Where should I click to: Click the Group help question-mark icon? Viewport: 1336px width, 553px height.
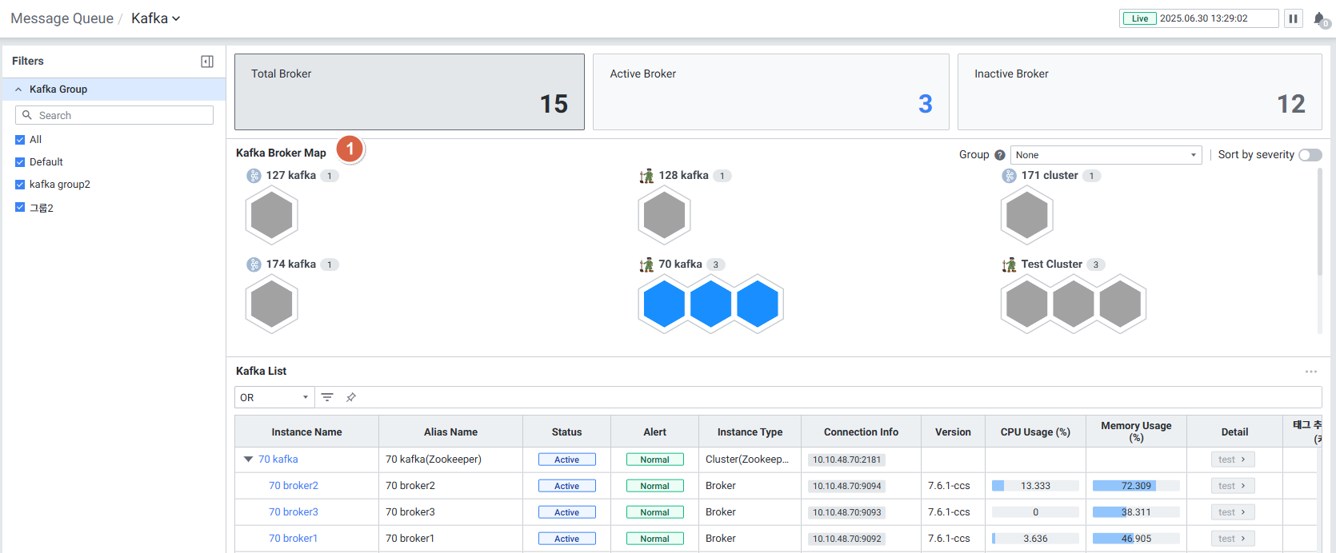click(x=999, y=155)
